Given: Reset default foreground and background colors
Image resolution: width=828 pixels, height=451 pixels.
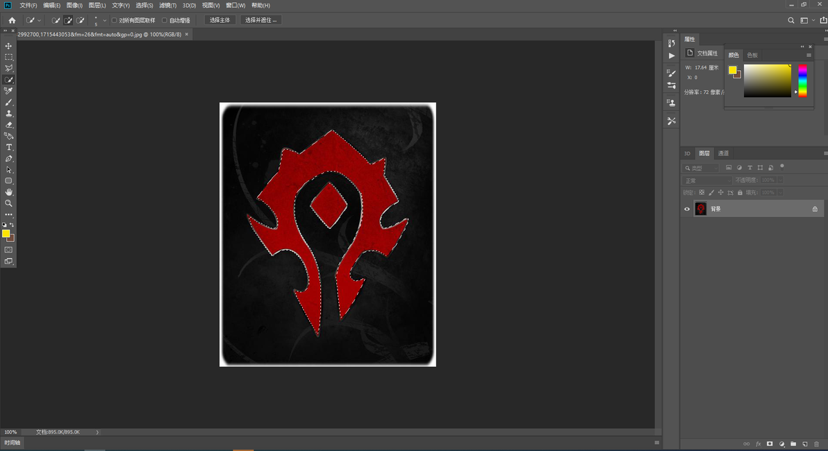Looking at the screenshot, I should click(4, 225).
